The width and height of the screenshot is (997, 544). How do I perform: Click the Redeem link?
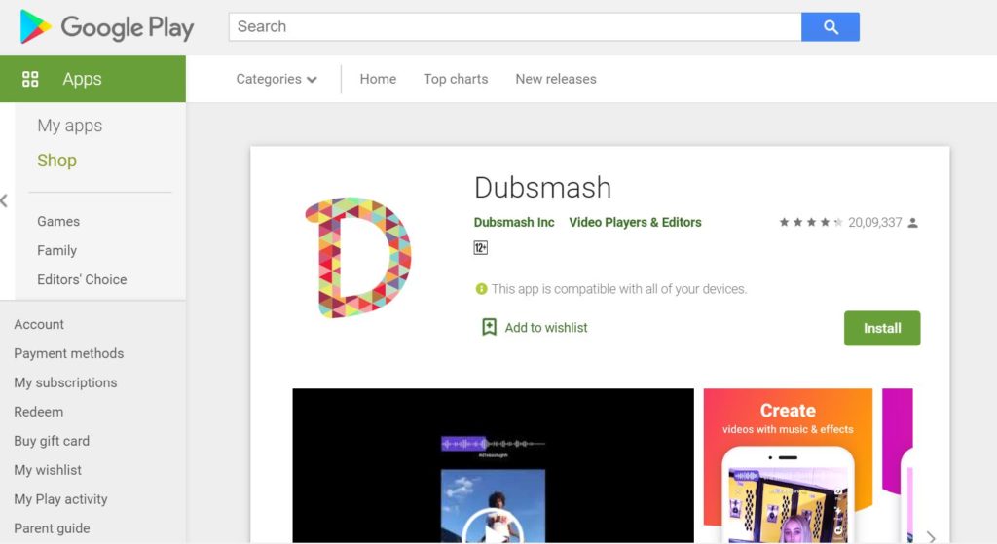(x=39, y=412)
